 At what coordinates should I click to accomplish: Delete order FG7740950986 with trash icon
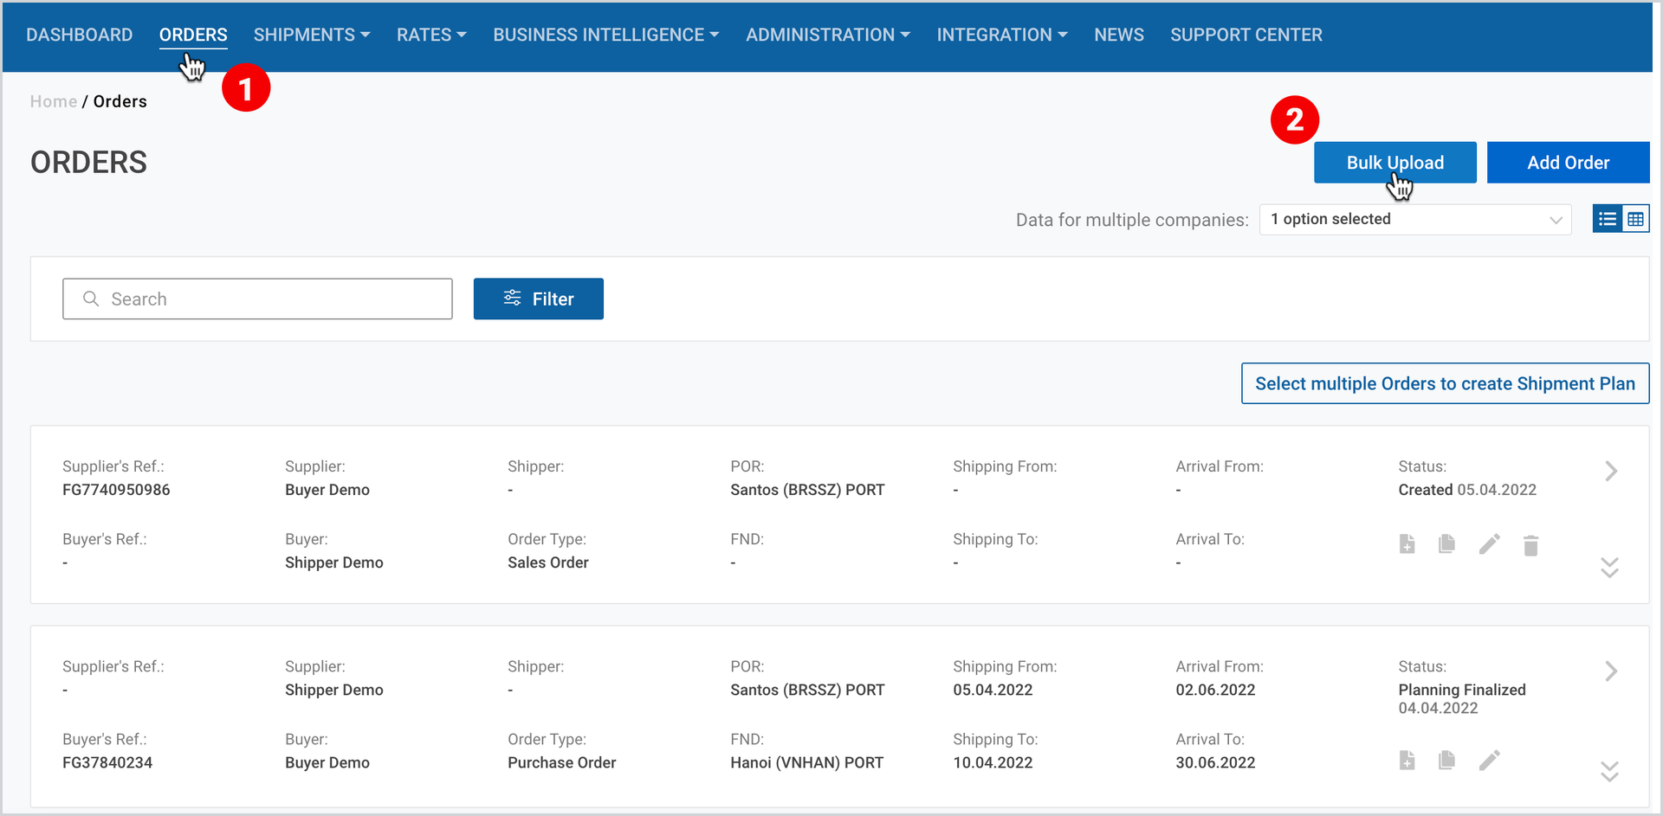[1530, 545]
